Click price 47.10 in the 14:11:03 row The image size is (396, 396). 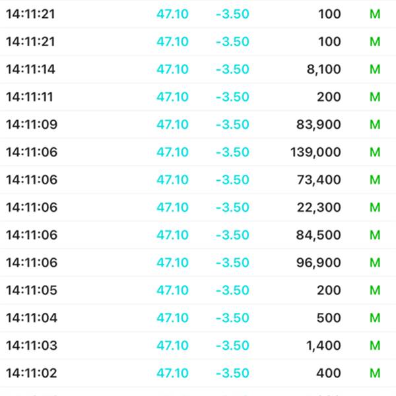click(x=172, y=346)
